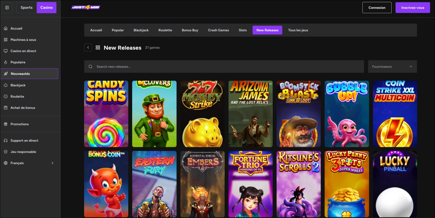435x218 pixels.
Task: Click the Search new releases field
Action: coord(224,67)
